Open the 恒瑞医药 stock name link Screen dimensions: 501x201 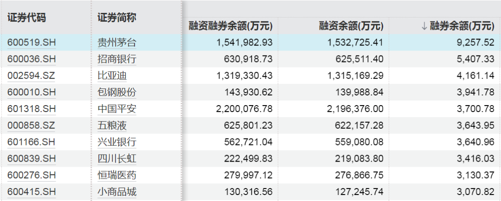click(x=117, y=175)
